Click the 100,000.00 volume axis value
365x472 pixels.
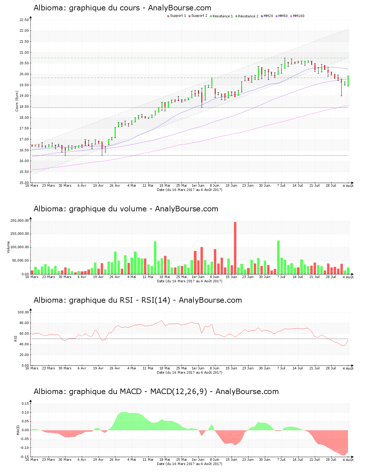(19, 247)
